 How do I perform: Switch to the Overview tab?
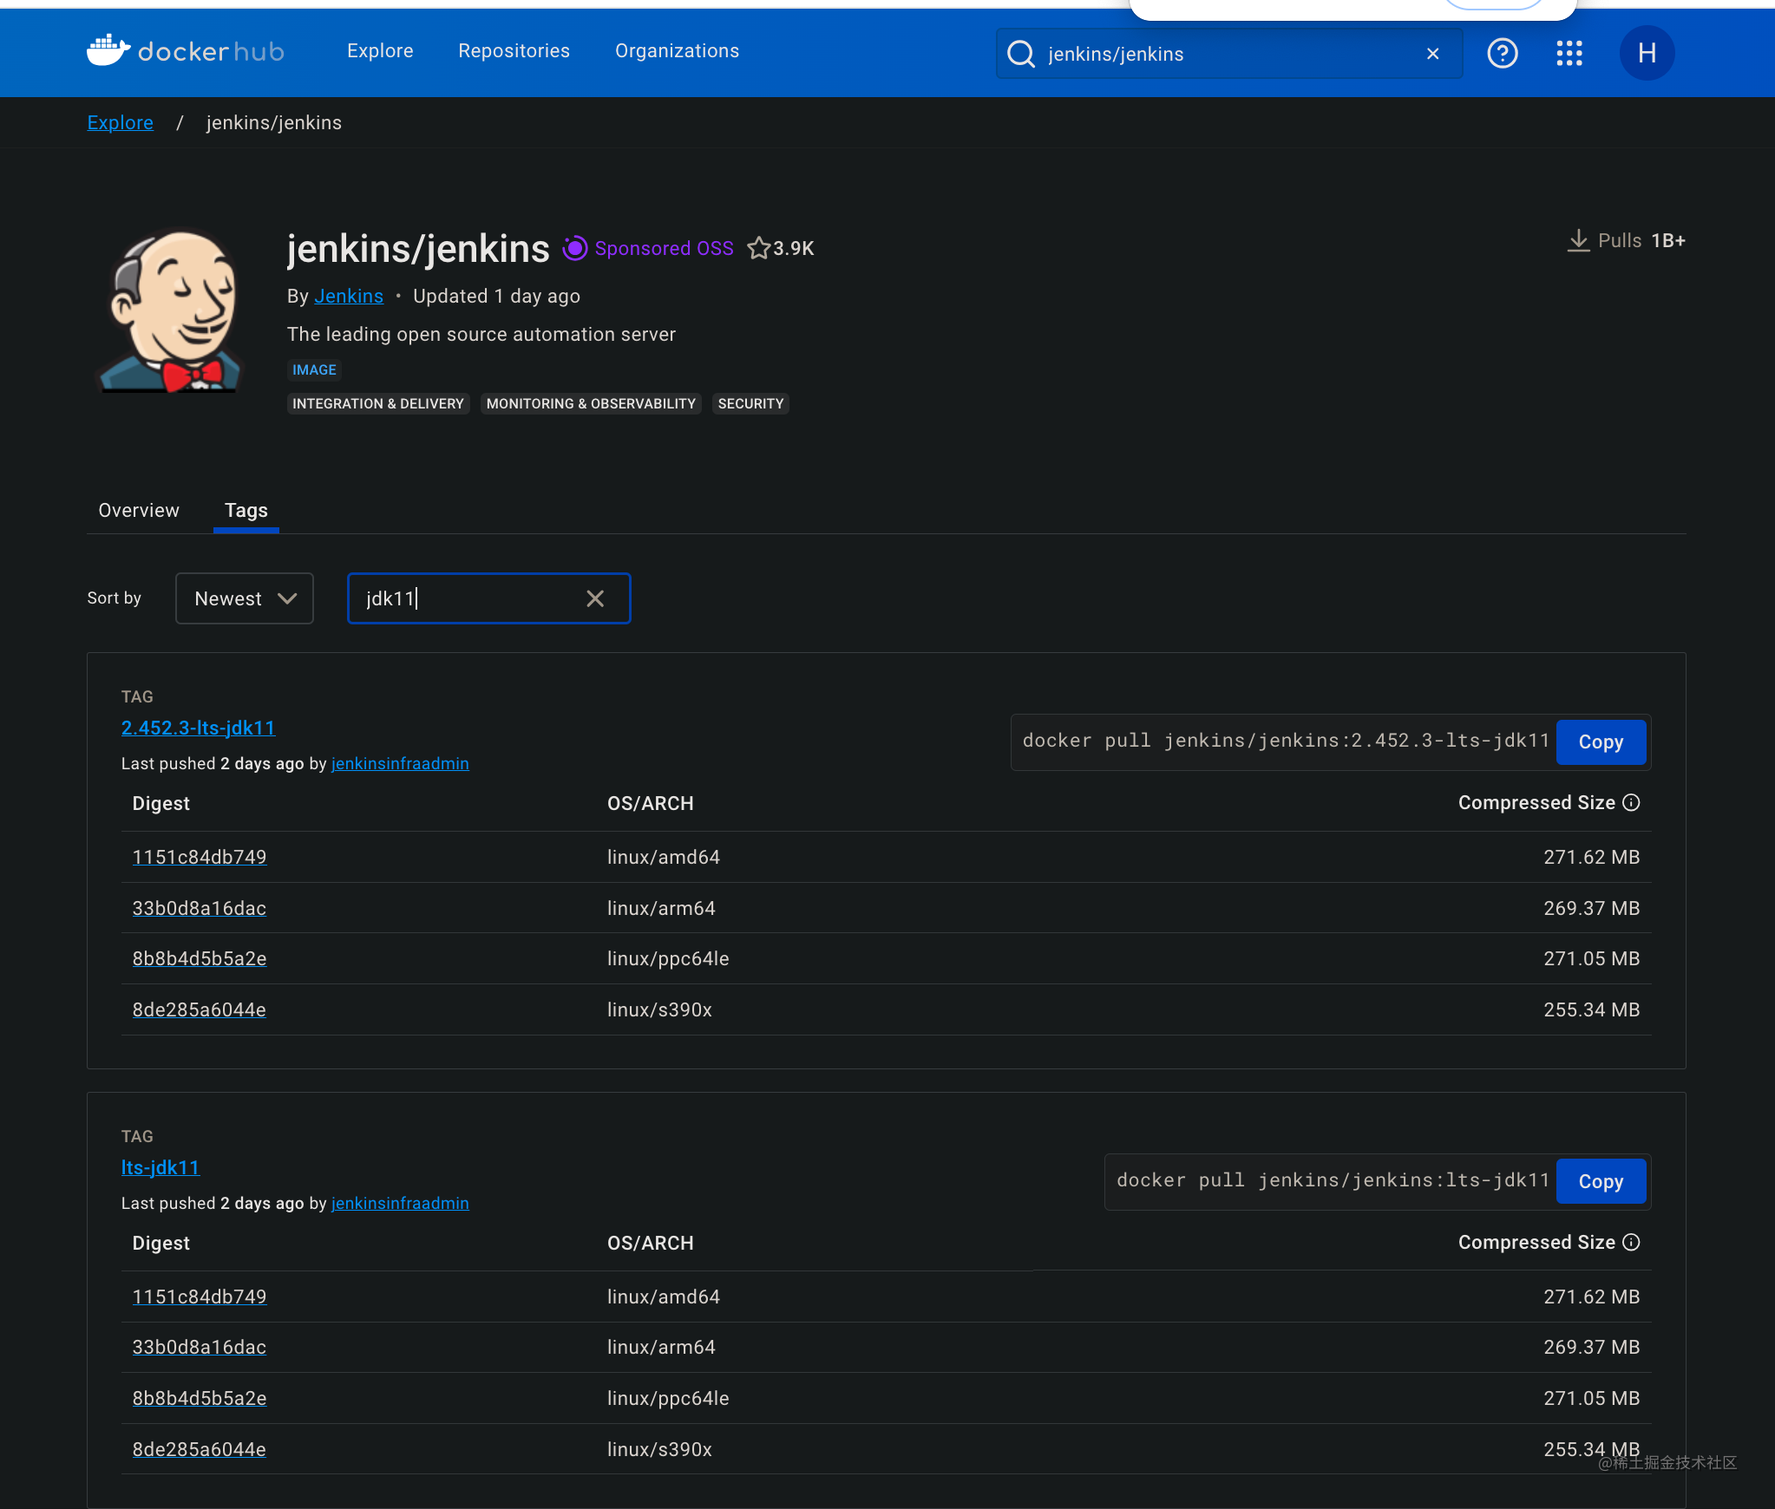tap(139, 510)
